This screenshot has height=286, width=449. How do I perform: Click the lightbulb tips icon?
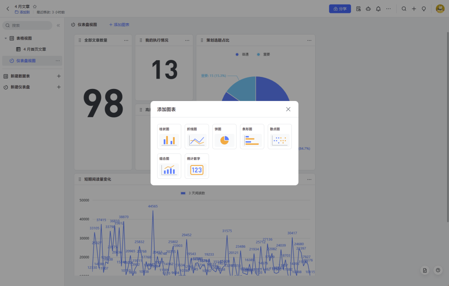424,9
